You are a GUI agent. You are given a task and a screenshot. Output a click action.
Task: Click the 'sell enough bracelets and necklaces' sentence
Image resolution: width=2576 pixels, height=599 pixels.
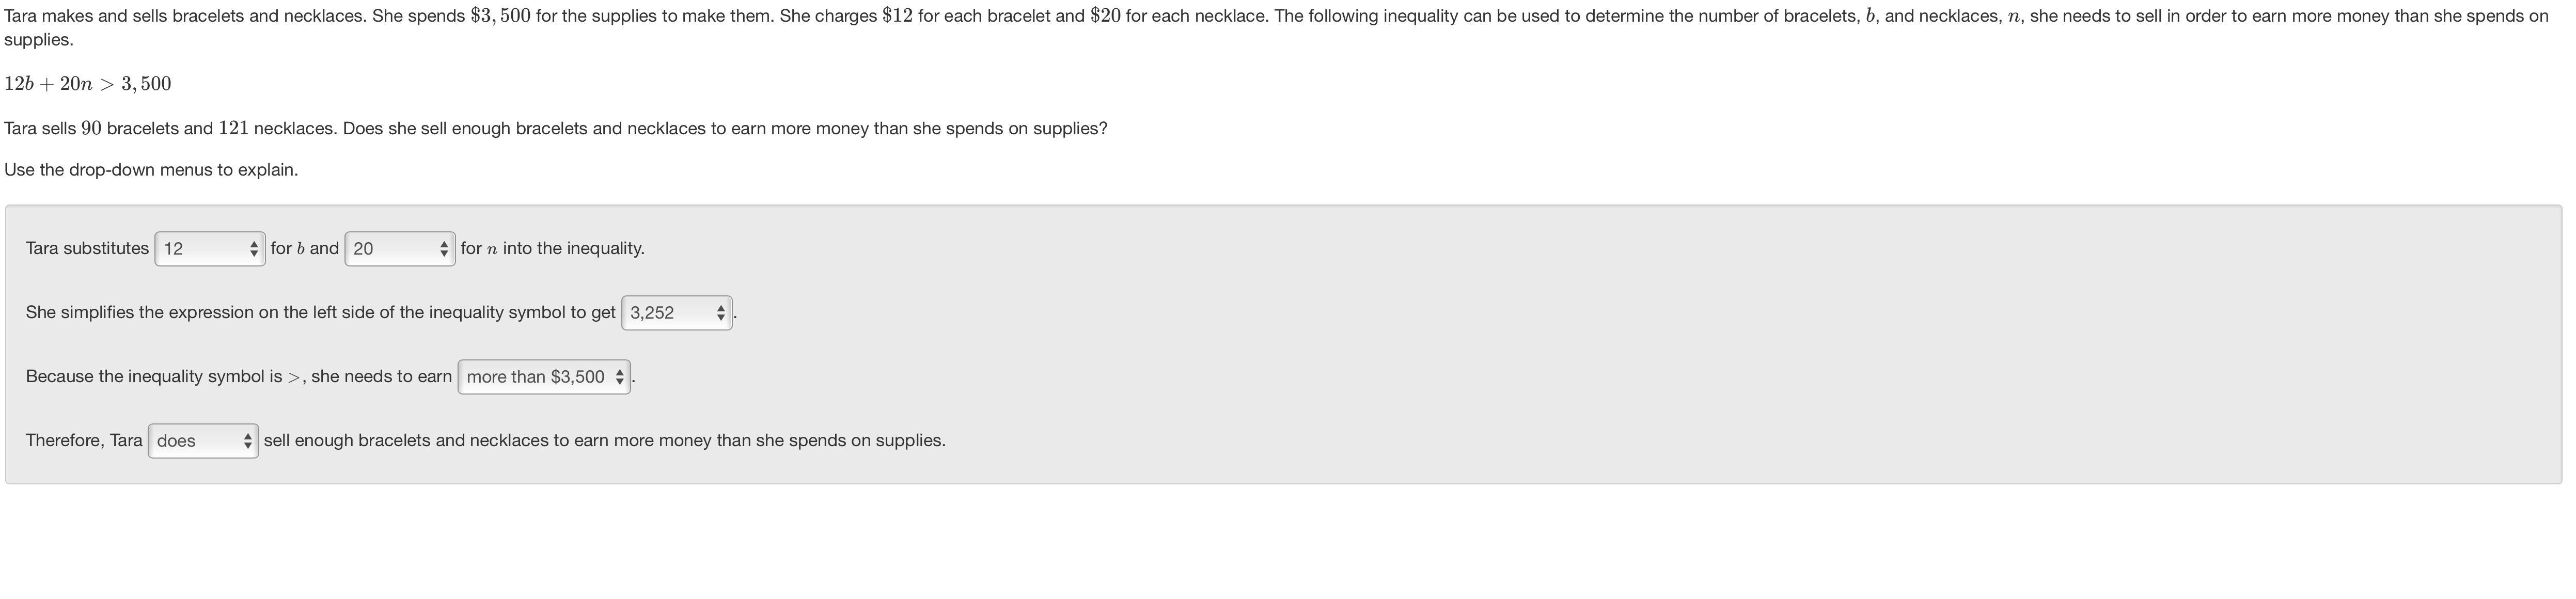click(605, 440)
